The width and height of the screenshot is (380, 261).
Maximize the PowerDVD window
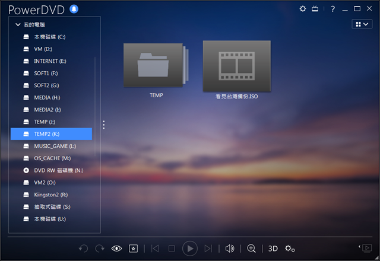pos(357,9)
